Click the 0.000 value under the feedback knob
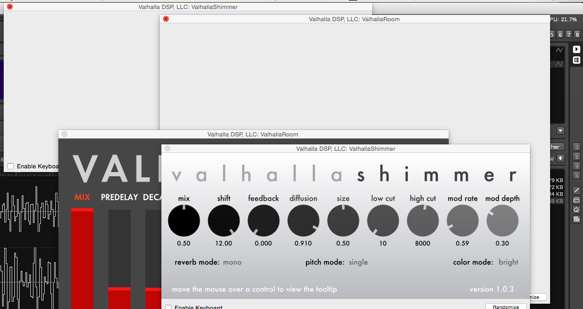 click(263, 243)
